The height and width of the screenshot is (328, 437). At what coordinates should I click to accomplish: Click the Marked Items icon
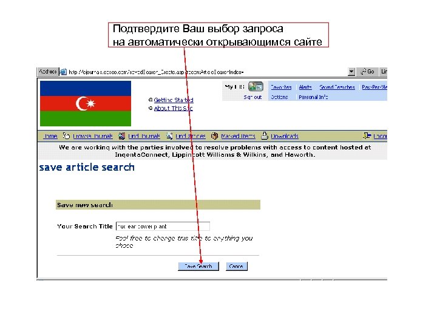(214, 136)
